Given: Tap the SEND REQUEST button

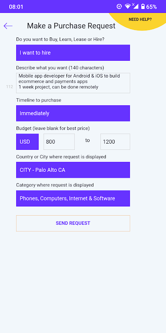Looking at the screenshot, I should coord(73,223).
